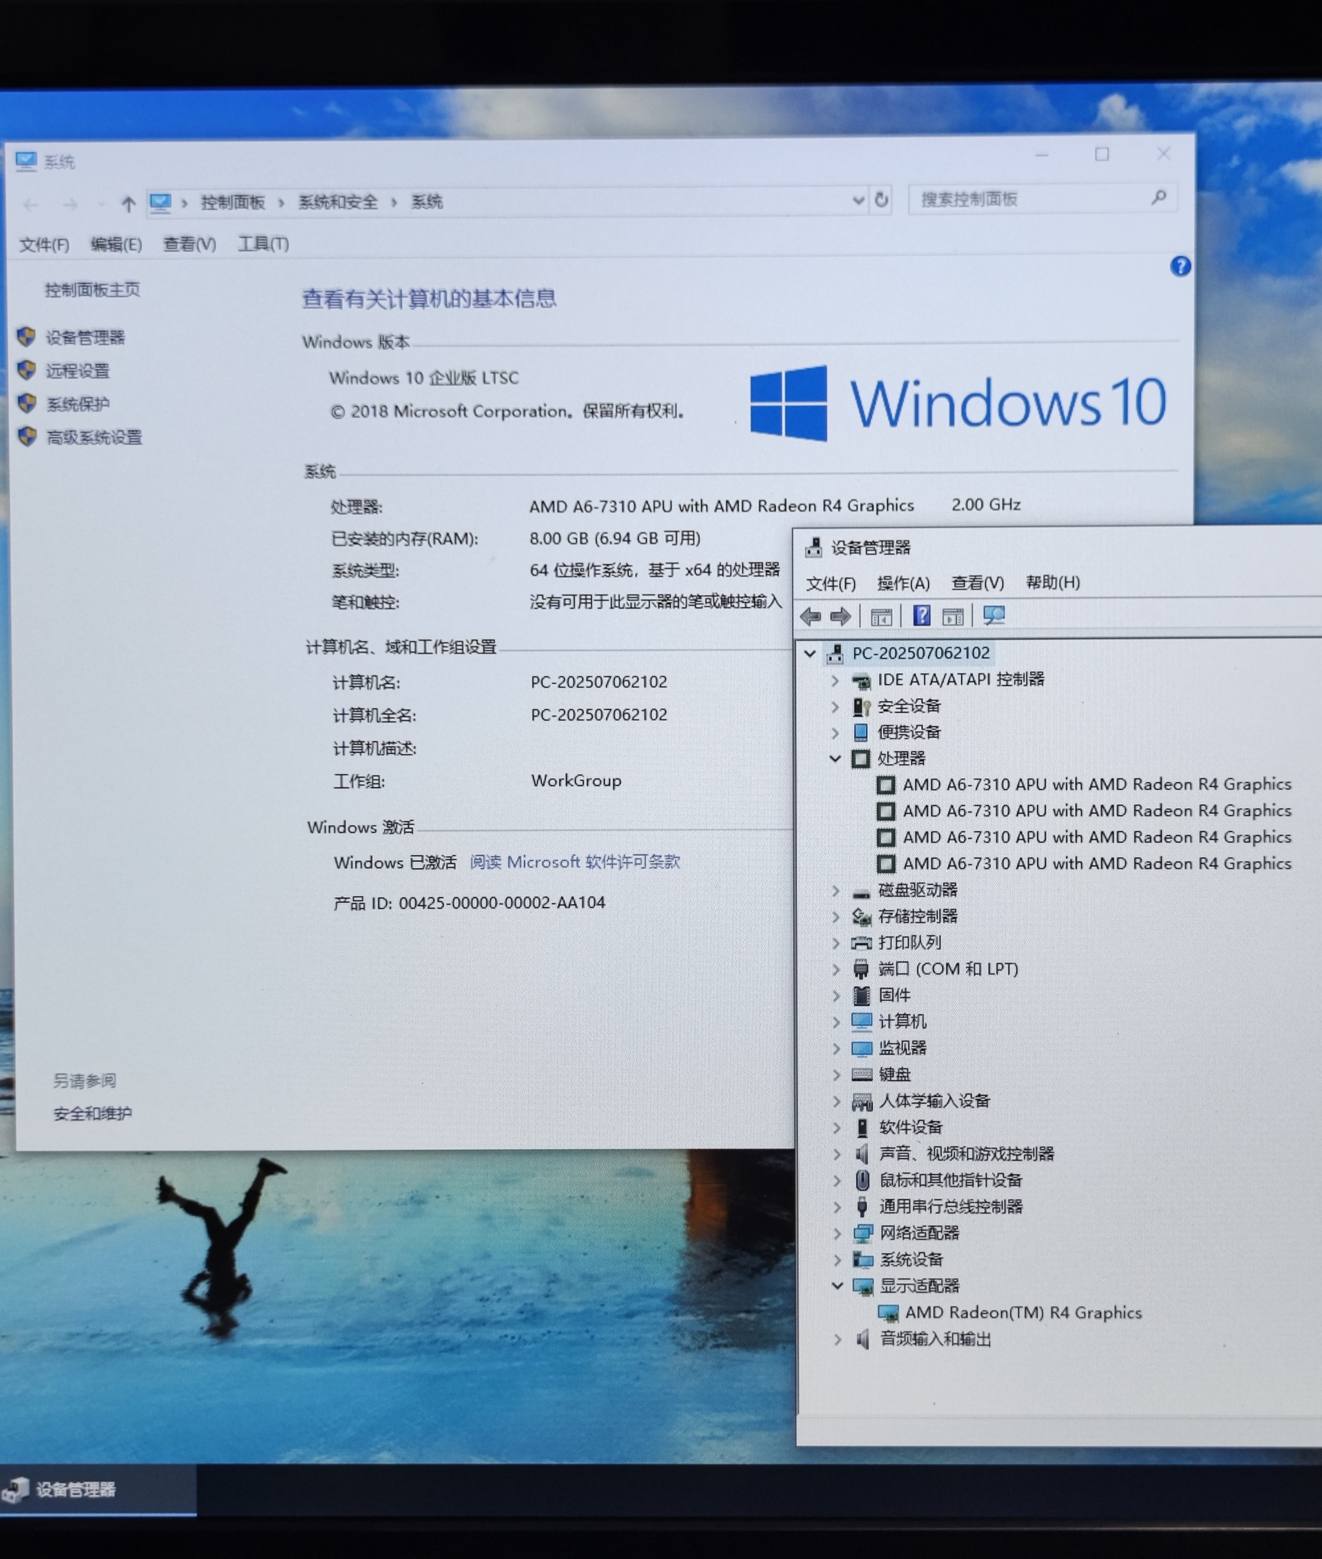Click the 搜索控制面板 search field

click(1042, 199)
